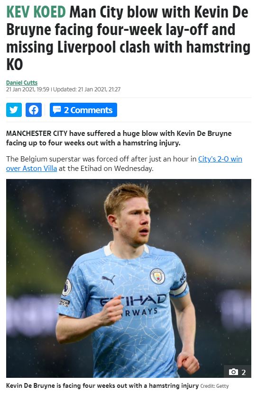Open the "over Aston Villa" link text
The height and width of the screenshot is (393, 257).
[31, 169]
